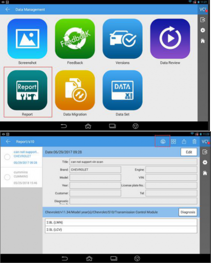The width and height of the screenshot is (211, 263).
Task: Open the Versions car-check icon
Action: (x=122, y=38)
